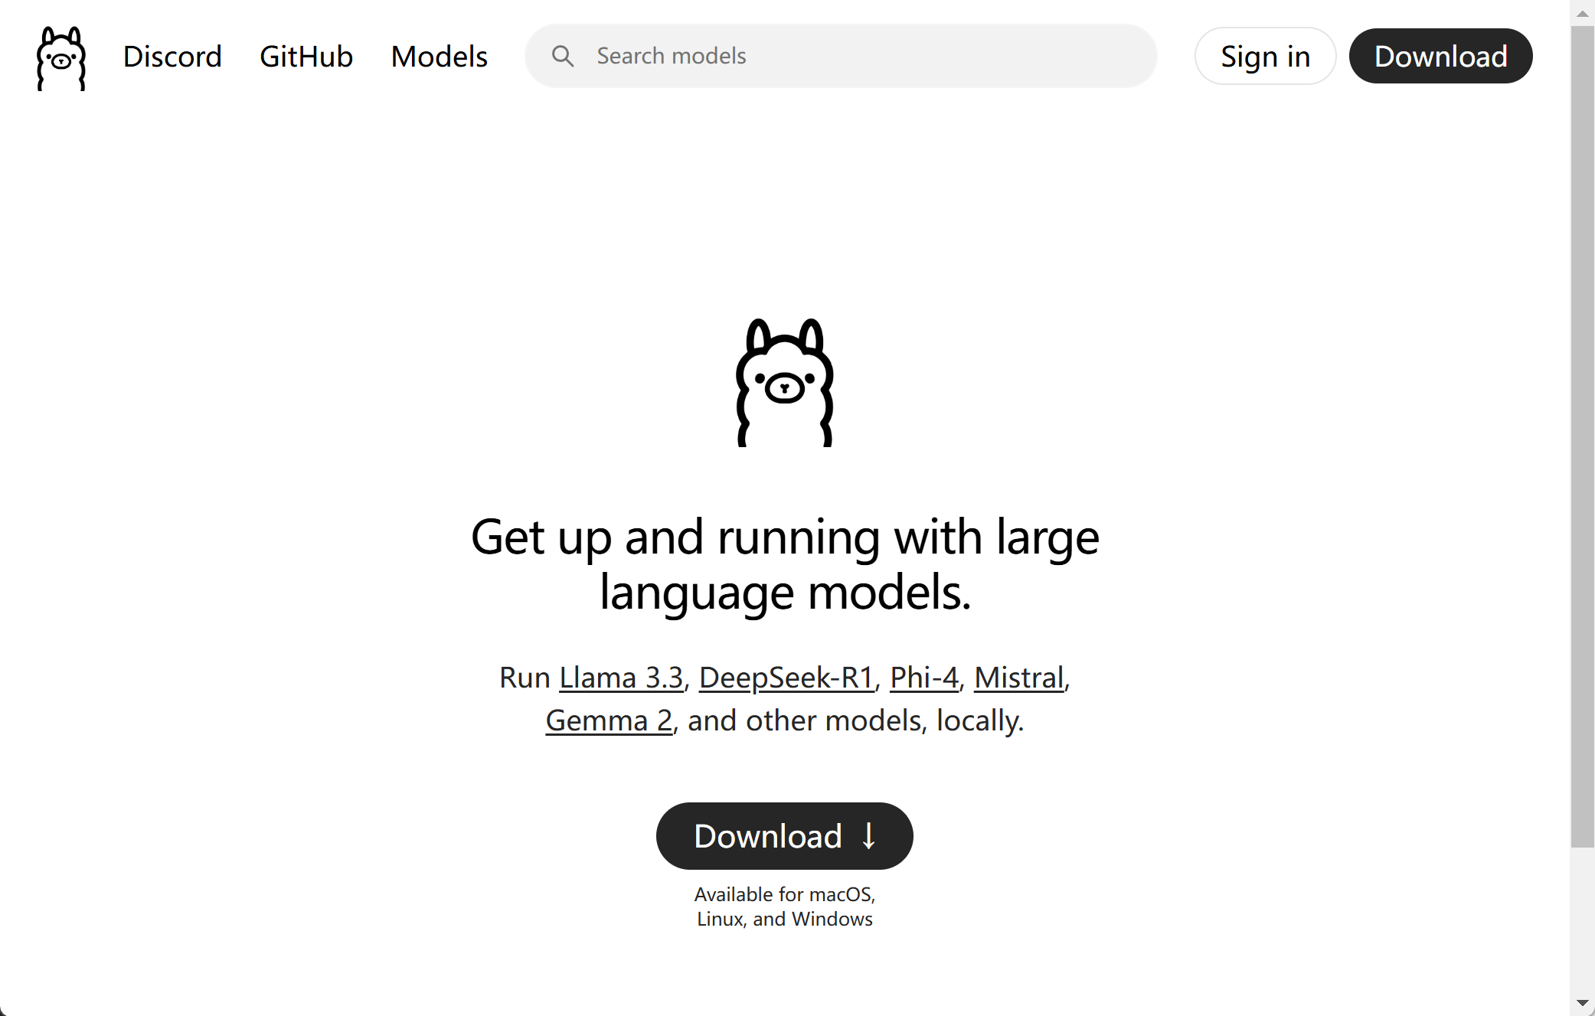Click the header Download button
This screenshot has height=1016, width=1595.
pyautogui.click(x=1440, y=56)
